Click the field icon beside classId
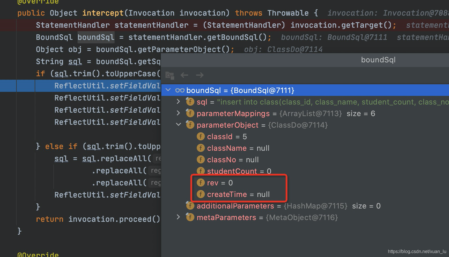Screen dimensions: 449x257 (200, 136)
